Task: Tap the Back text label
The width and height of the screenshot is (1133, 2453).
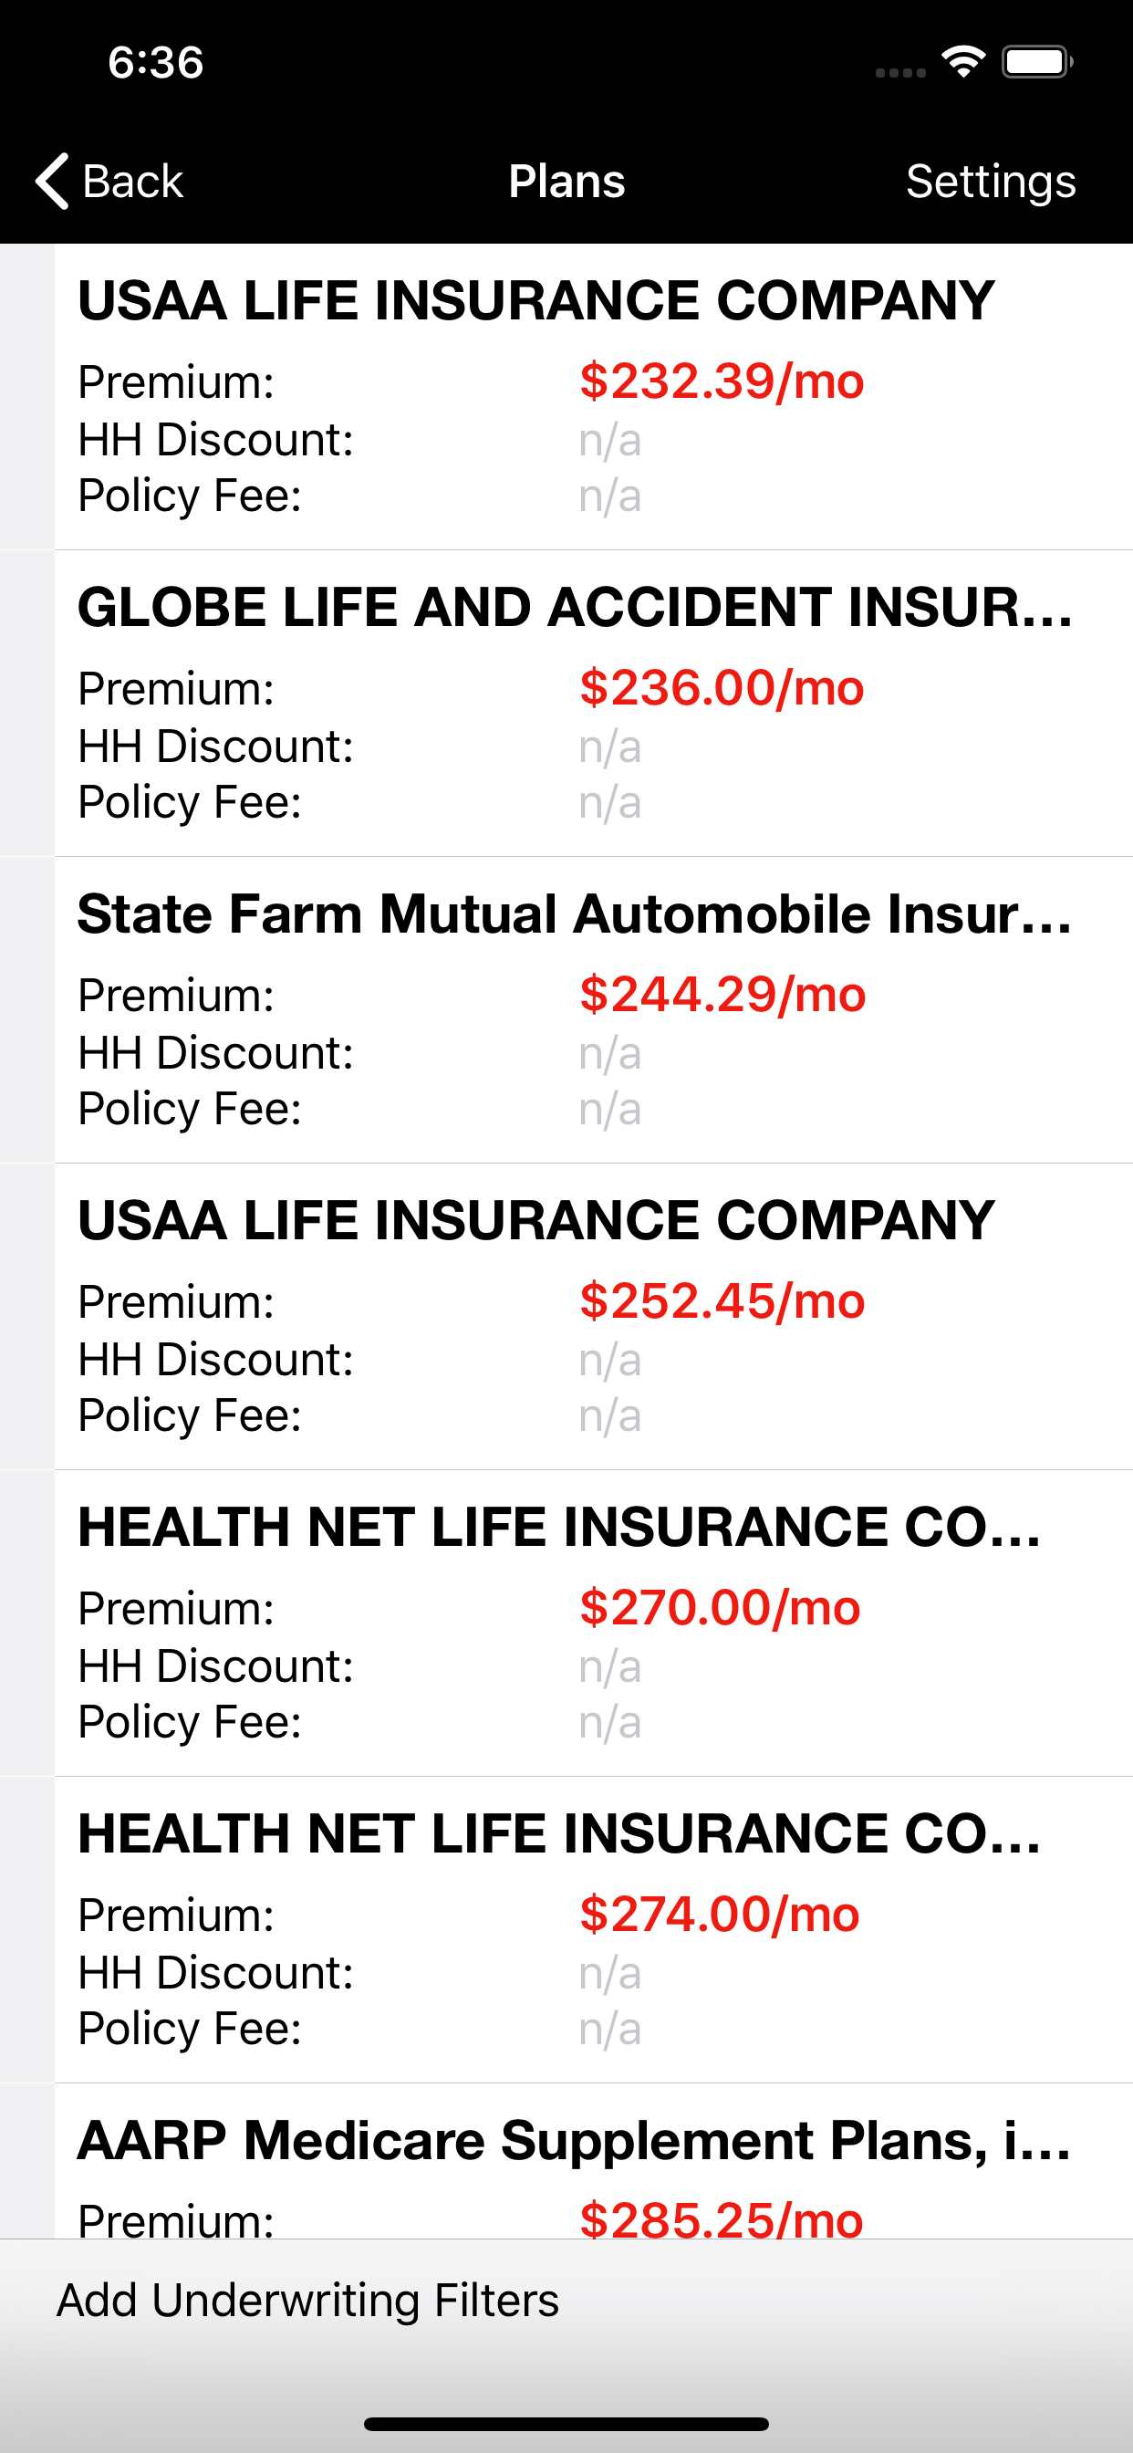Action: click(132, 181)
